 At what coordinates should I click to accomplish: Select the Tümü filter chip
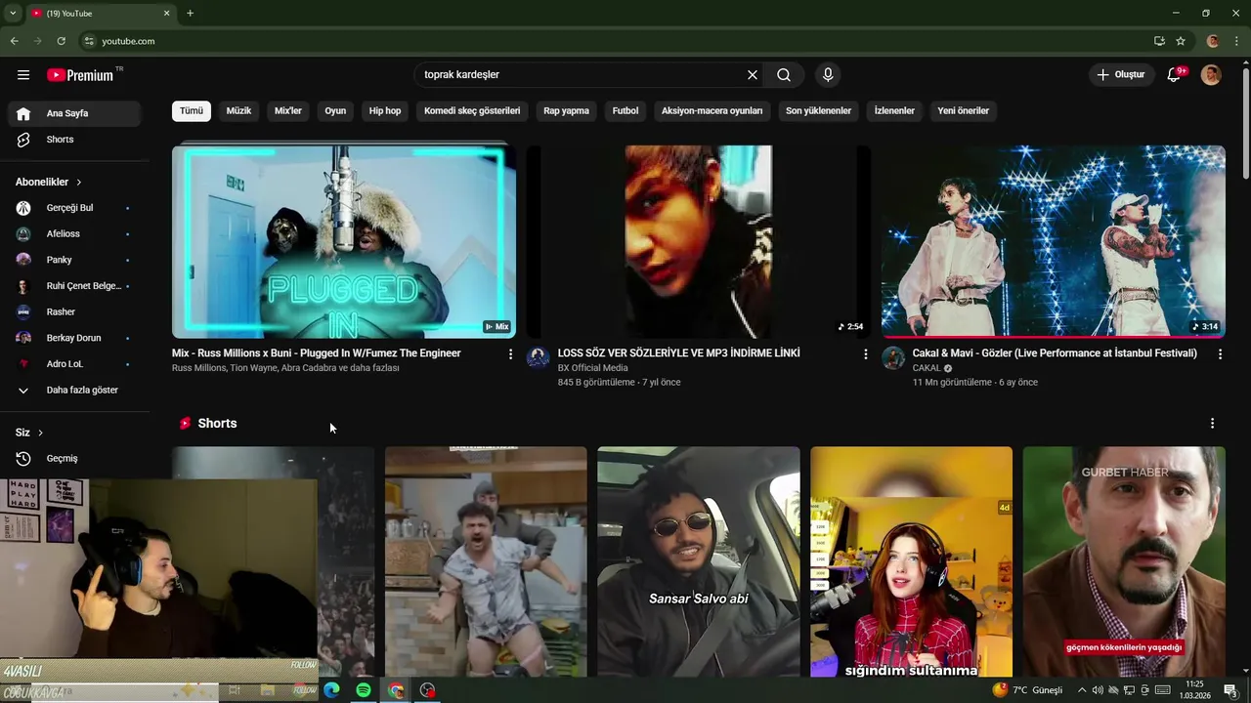tap(192, 111)
